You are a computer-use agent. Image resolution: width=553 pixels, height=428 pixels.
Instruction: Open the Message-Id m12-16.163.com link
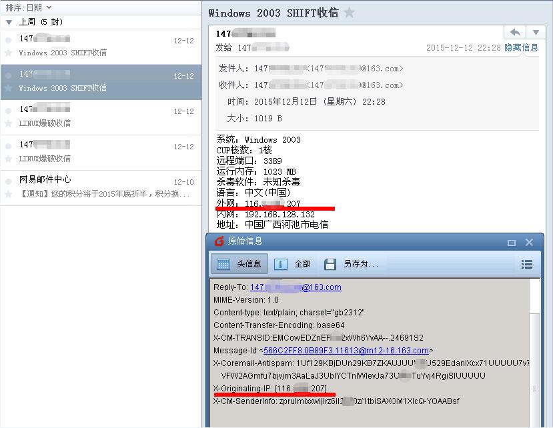346,351
